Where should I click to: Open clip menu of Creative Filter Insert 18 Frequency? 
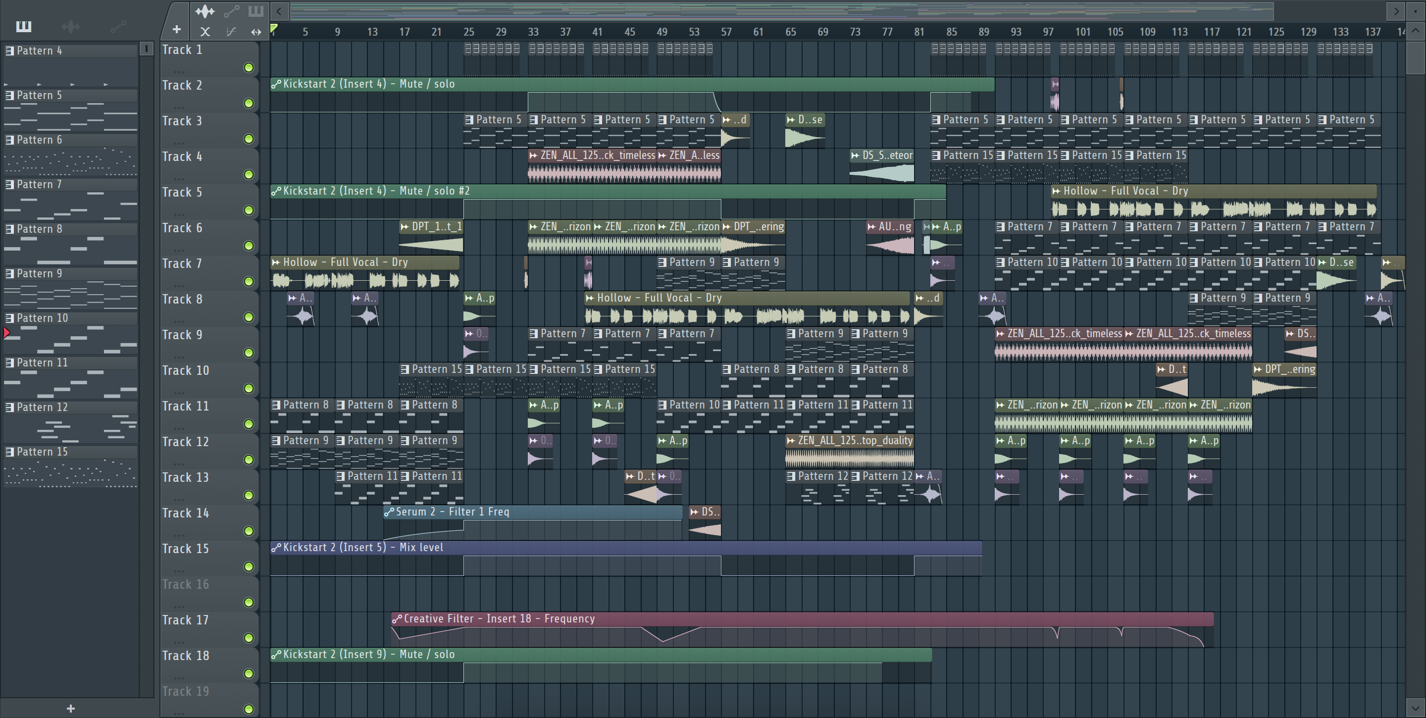[x=397, y=619]
